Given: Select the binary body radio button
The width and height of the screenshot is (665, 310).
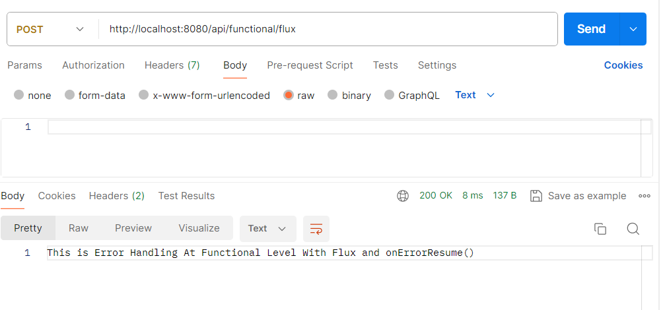Looking at the screenshot, I should pyautogui.click(x=333, y=95).
